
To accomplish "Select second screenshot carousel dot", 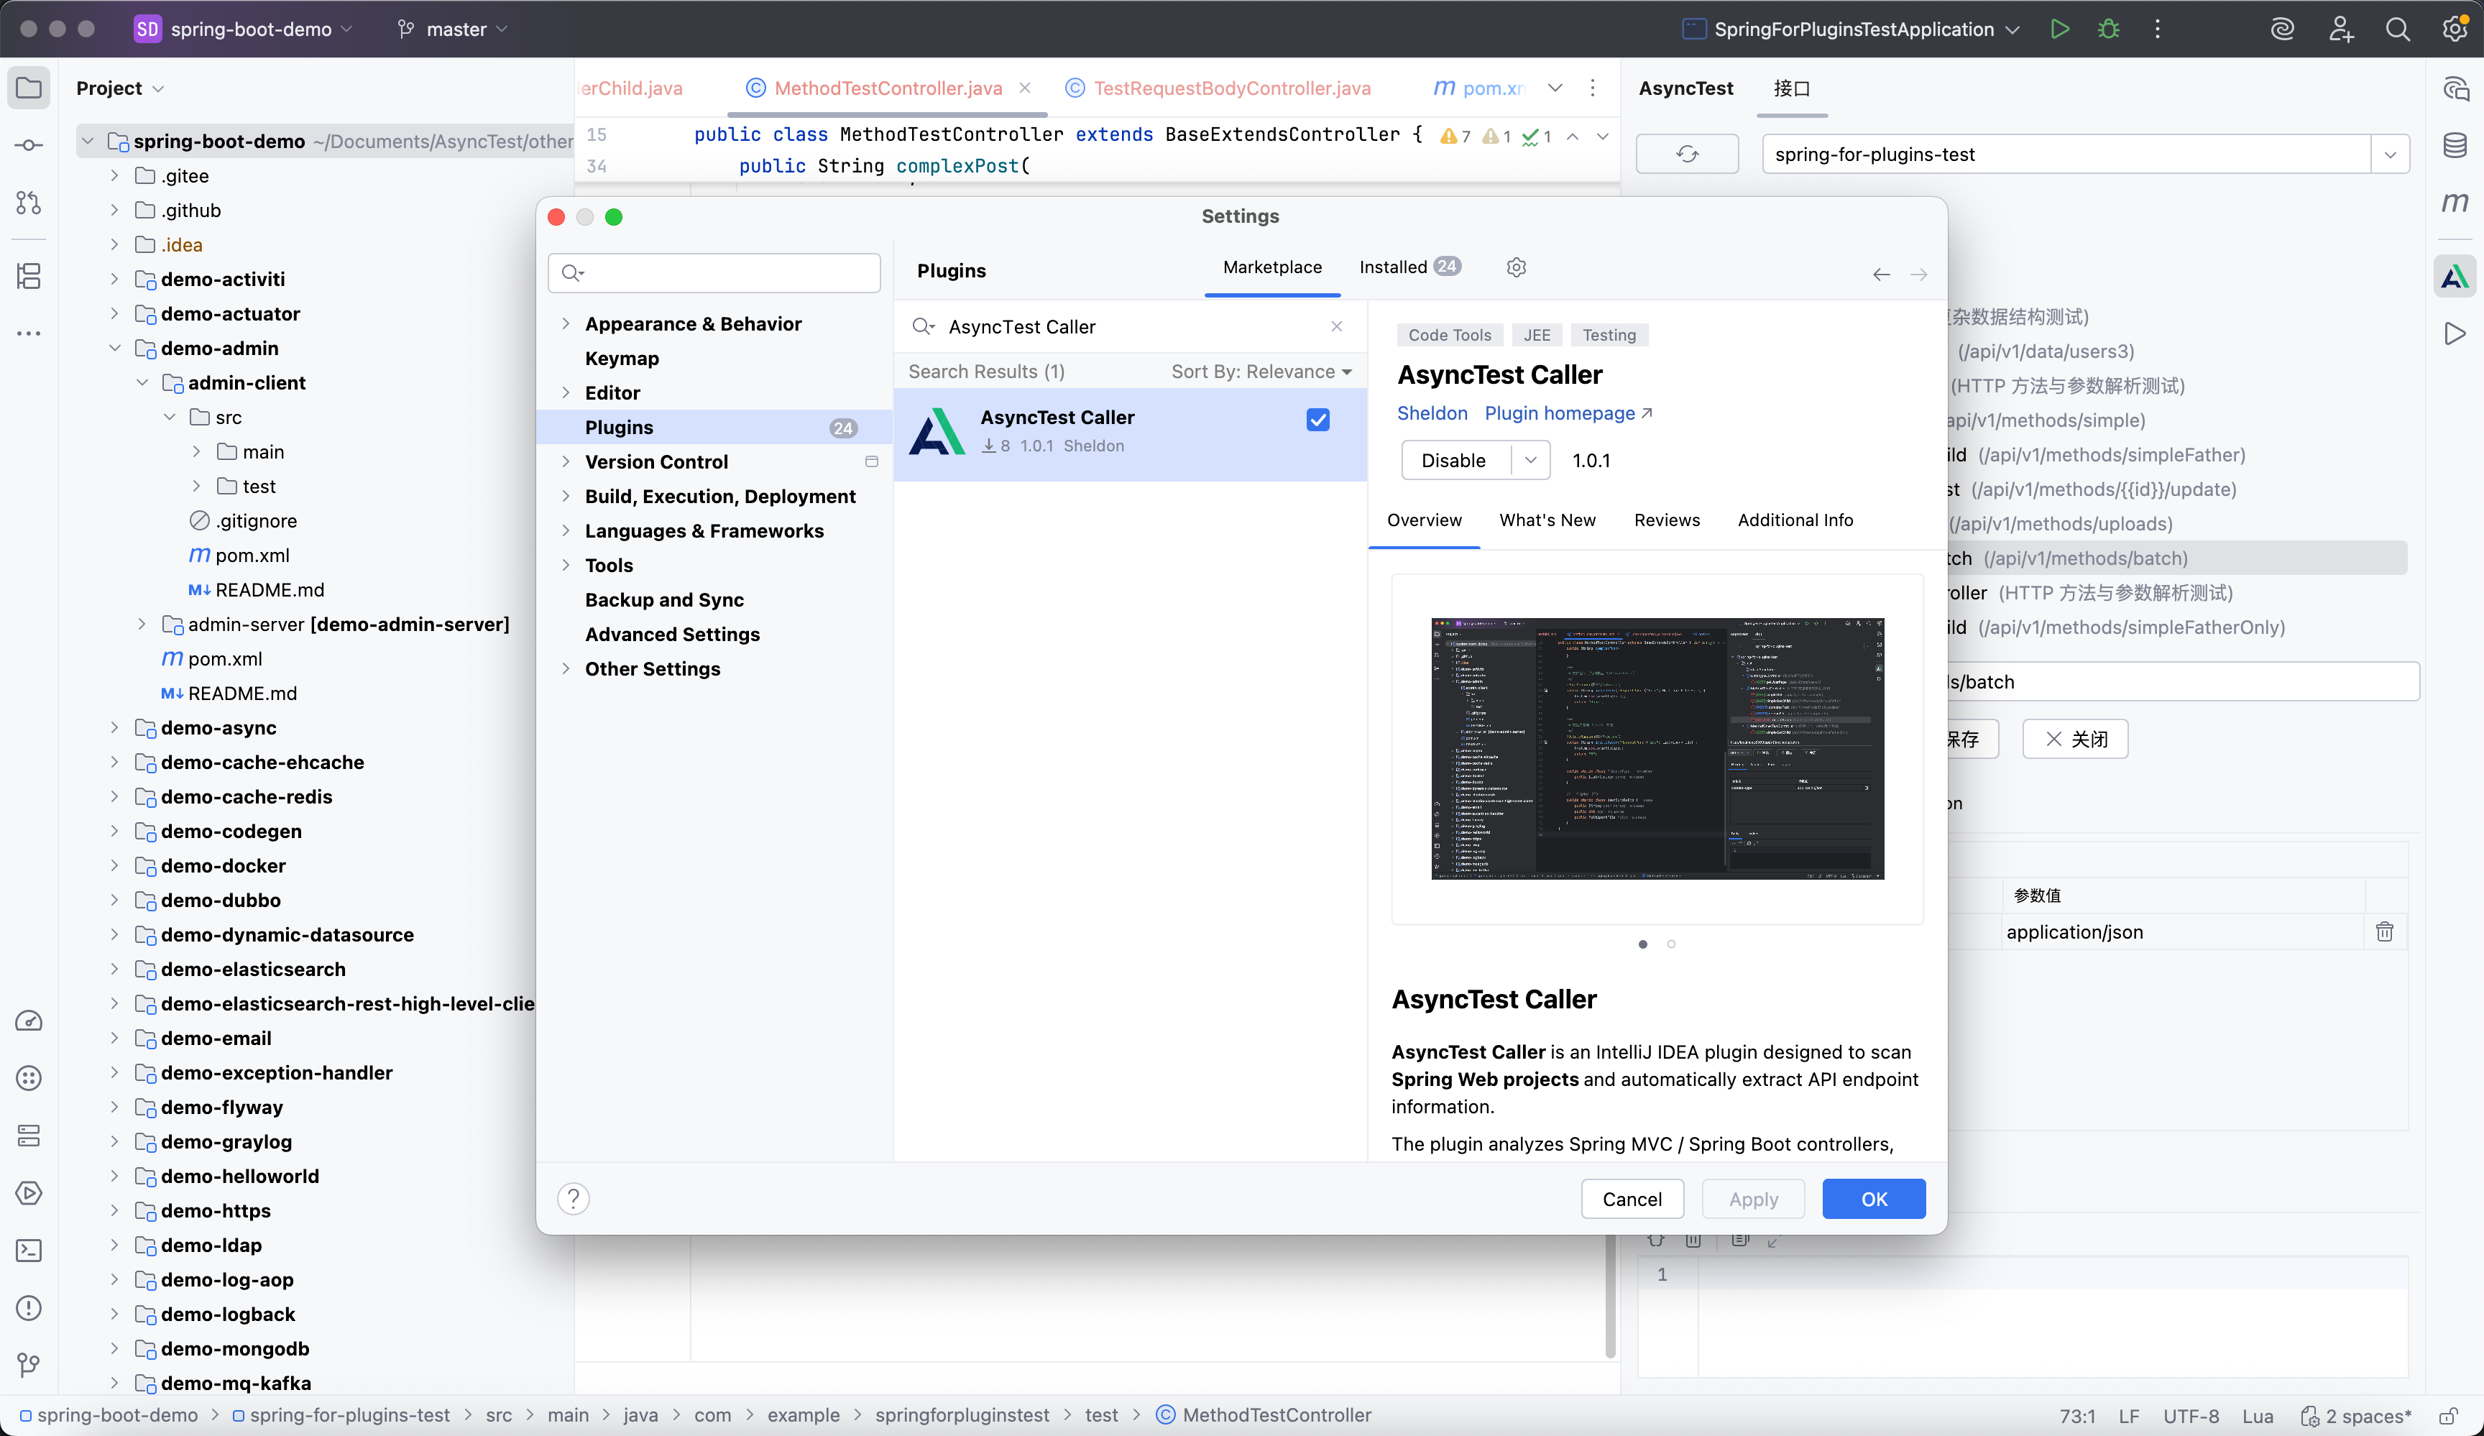I will tap(1671, 944).
